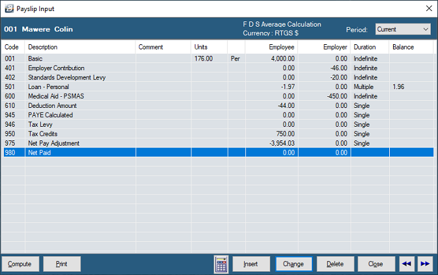Image resolution: width=438 pixels, height=275 pixels.
Task: Click the Print button
Action: [62, 264]
